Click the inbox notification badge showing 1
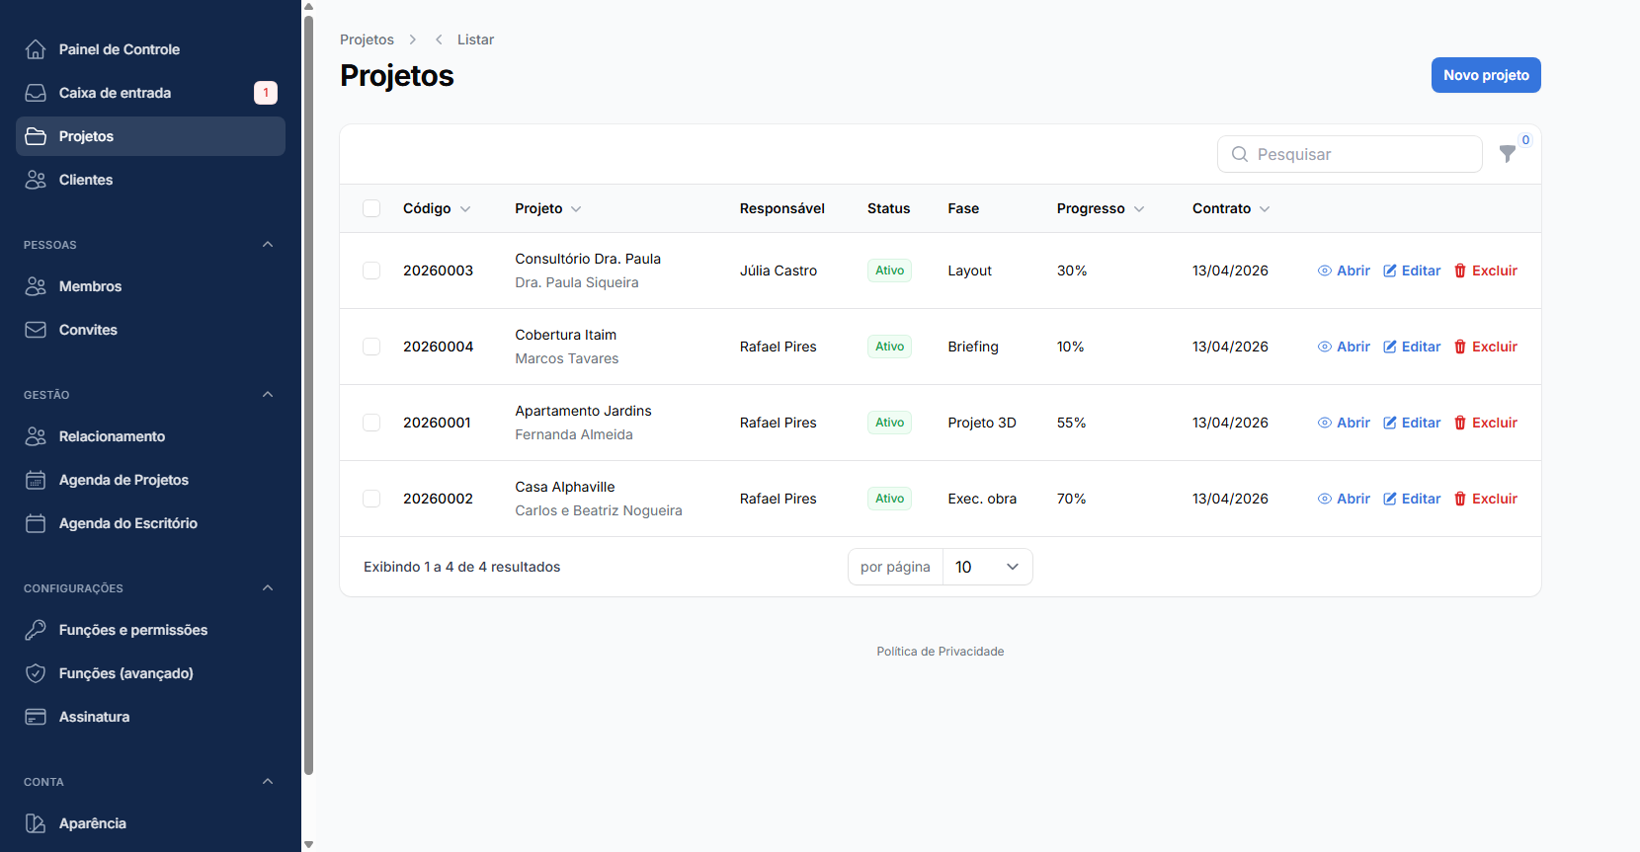The height and width of the screenshot is (852, 1640). pos(266,93)
